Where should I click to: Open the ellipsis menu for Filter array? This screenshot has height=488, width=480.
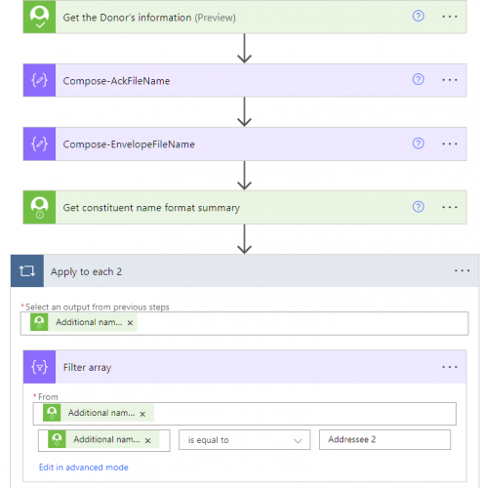[x=450, y=367]
